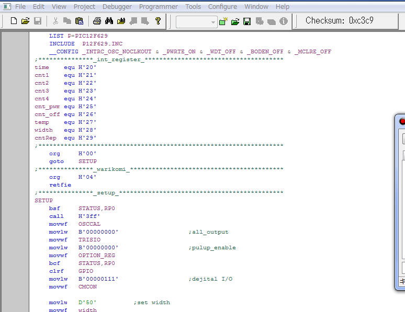Viewport: 405px width, 312px height.
Task: Open the Programmer menu
Action: click(x=159, y=7)
